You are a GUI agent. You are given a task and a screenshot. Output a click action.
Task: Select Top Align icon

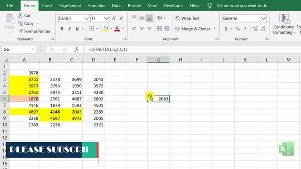coord(134,18)
